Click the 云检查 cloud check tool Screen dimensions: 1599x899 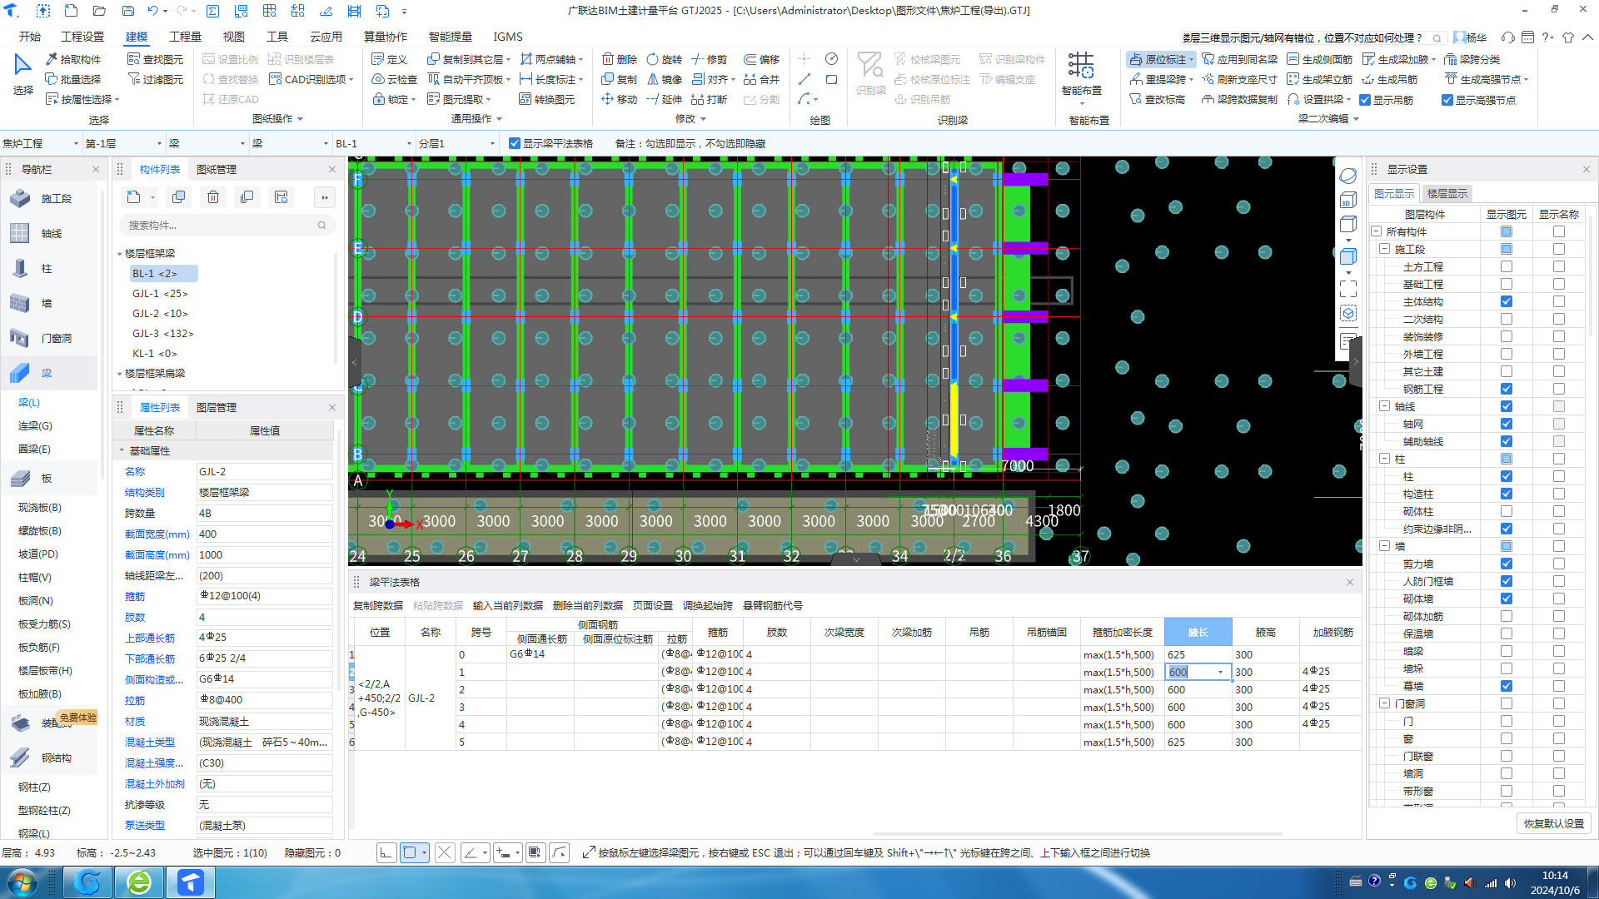(x=394, y=79)
